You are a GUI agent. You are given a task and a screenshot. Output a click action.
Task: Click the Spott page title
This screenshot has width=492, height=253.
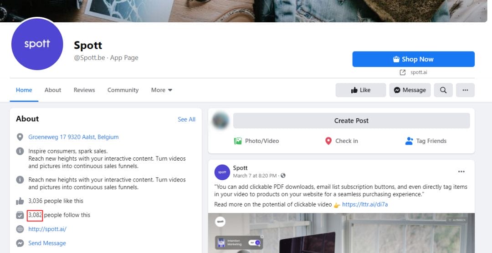coord(88,46)
